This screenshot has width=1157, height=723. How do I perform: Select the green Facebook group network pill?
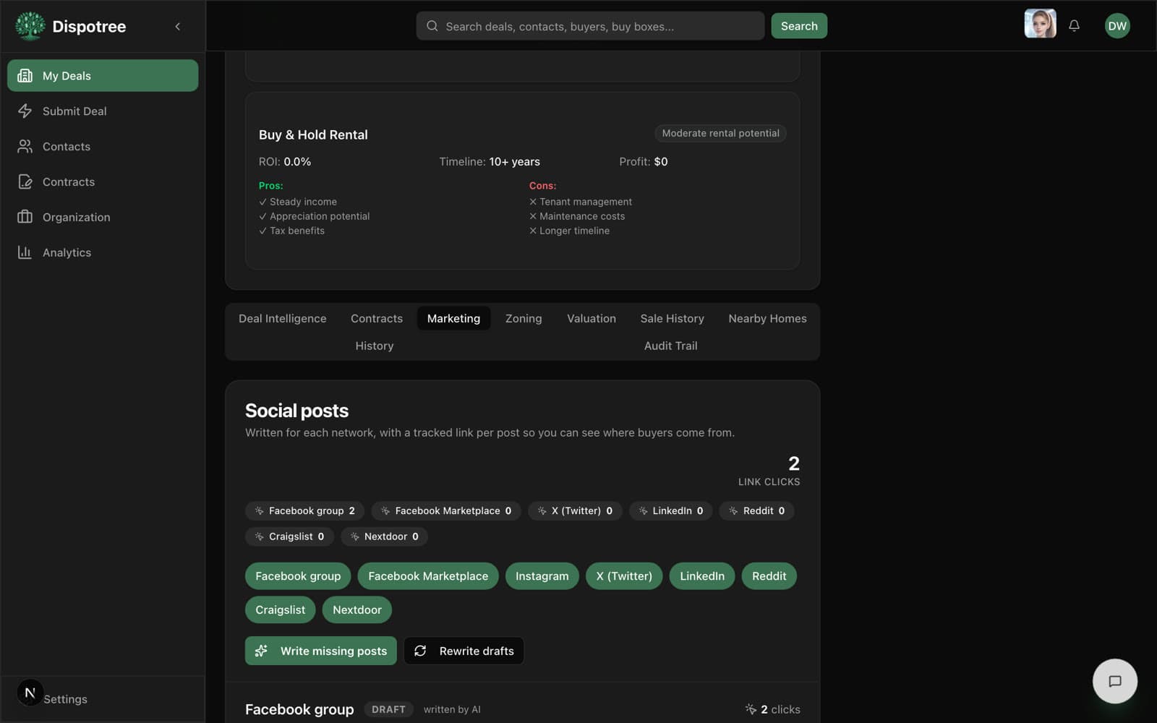tap(298, 576)
